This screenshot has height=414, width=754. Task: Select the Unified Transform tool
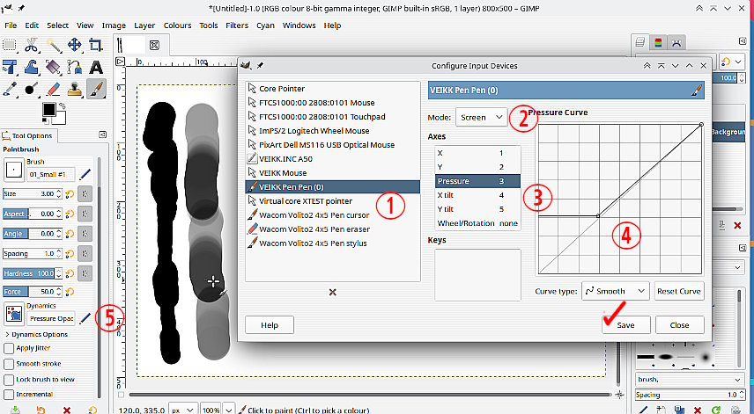pos(9,67)
